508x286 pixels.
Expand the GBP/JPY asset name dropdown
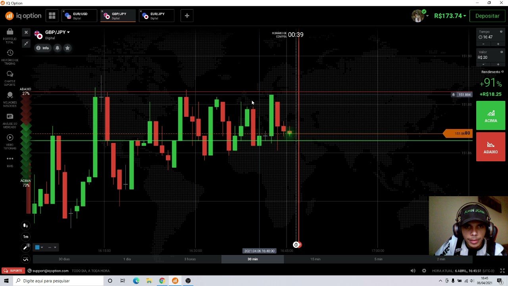click(68, 32)
